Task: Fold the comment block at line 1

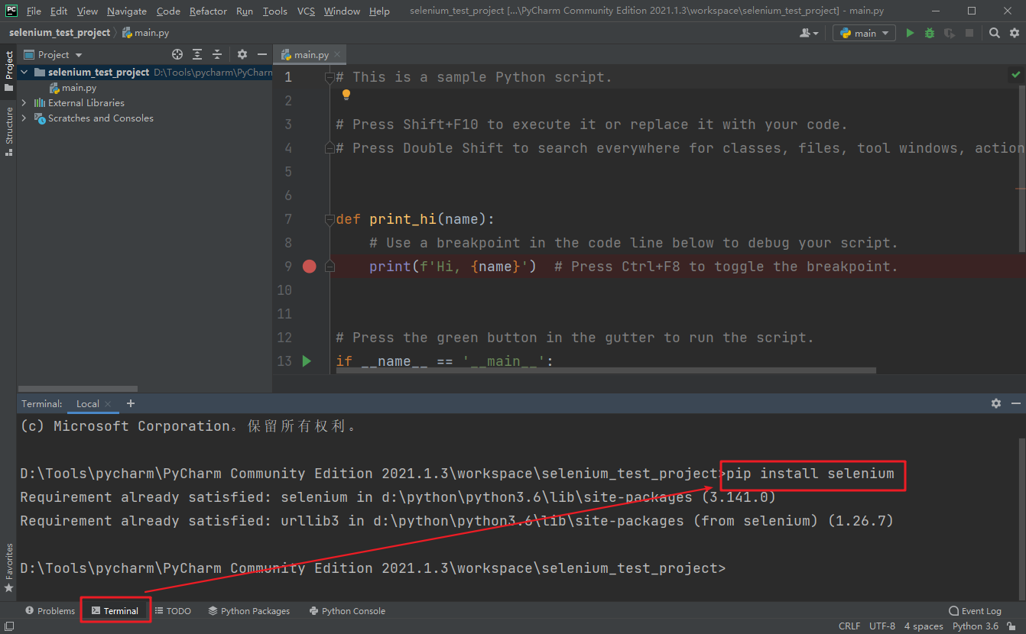Action: click(x=330, y=77)
